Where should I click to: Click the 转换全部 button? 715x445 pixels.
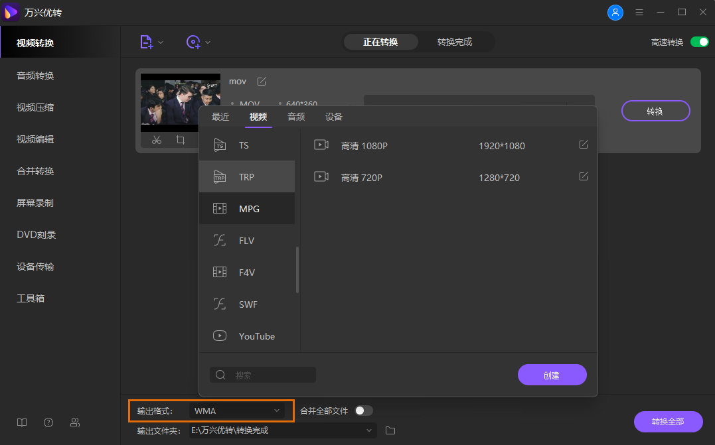point(668,422)
